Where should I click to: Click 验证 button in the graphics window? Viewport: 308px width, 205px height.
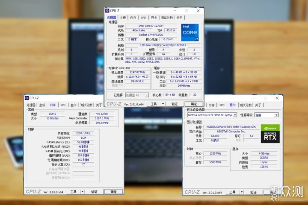coord(253,192)
